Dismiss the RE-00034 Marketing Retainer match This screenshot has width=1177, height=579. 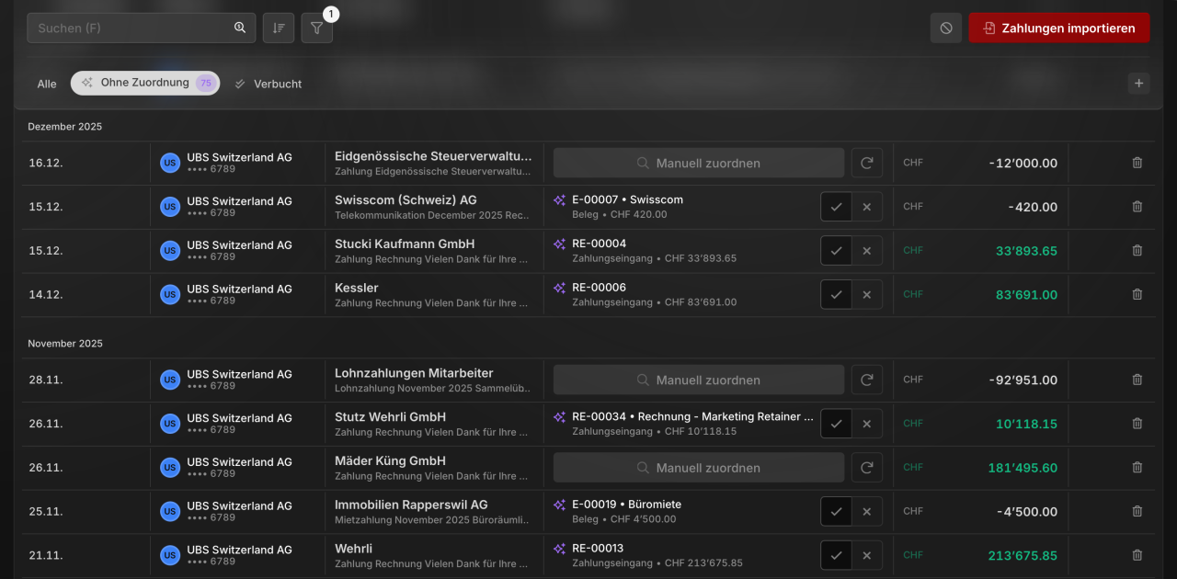coord(867,424)
